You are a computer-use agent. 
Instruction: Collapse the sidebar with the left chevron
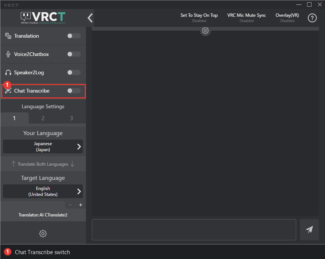[x=90, y=18]
